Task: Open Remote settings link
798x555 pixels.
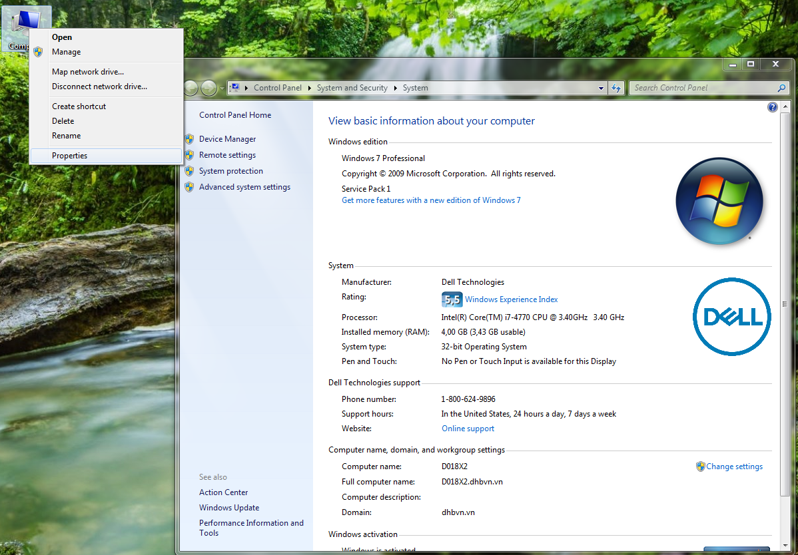Action: (x=228, y=155)
